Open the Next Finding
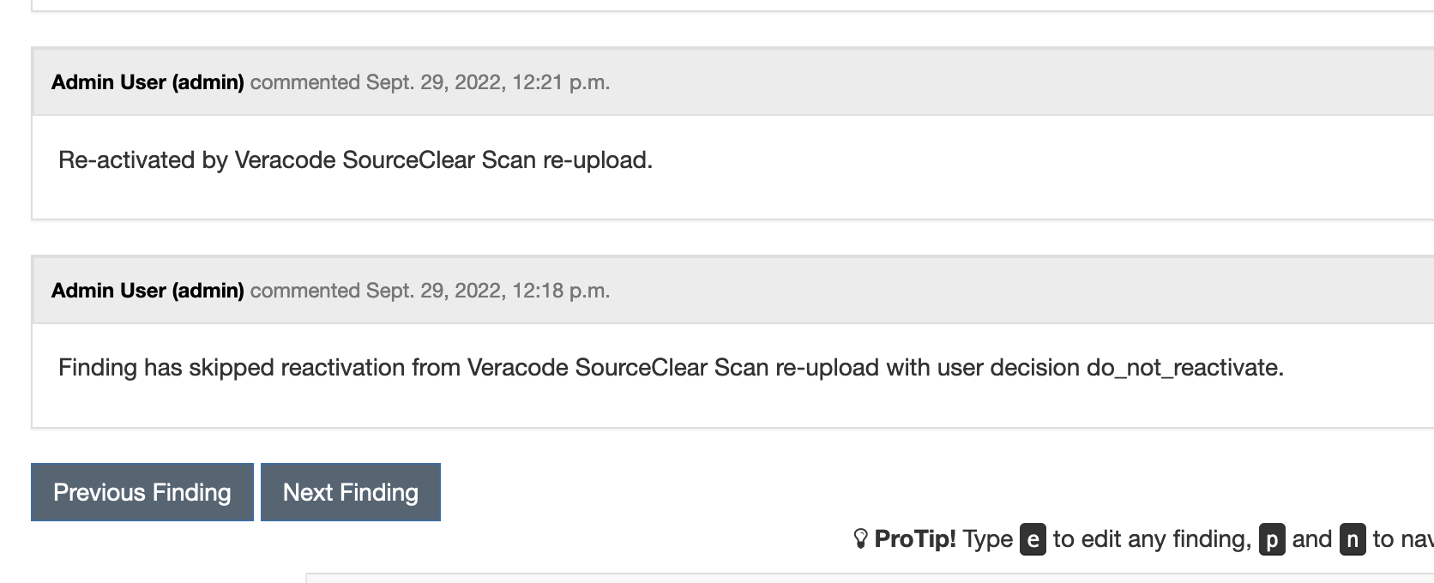This screenshot has width=1434, height=583. [x=351, y=492]
